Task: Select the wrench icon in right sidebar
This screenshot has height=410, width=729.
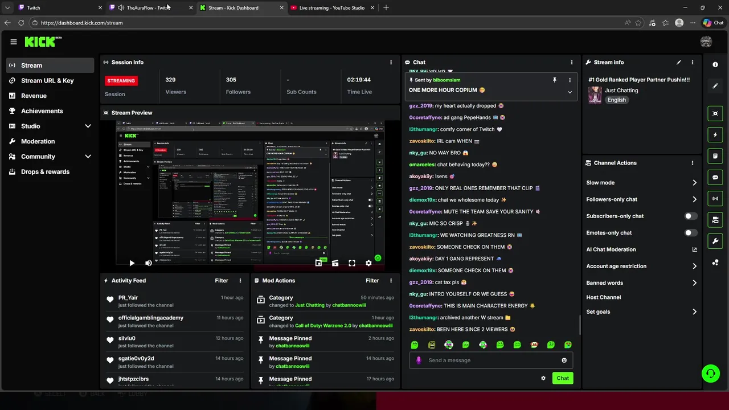Action: click(x=715, y=241)
